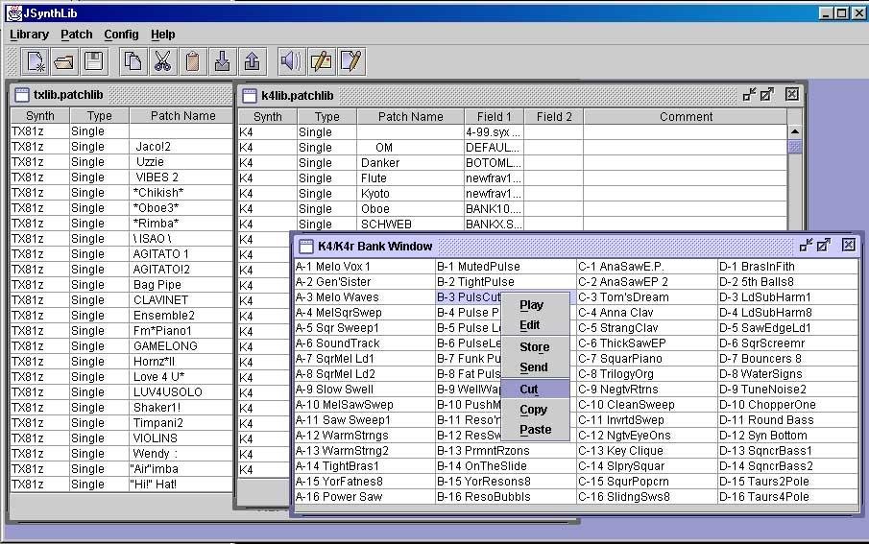Image resolution: width=869 pixels, height=544 pixels.
Task: Open the Help menu
Action: 163,35
